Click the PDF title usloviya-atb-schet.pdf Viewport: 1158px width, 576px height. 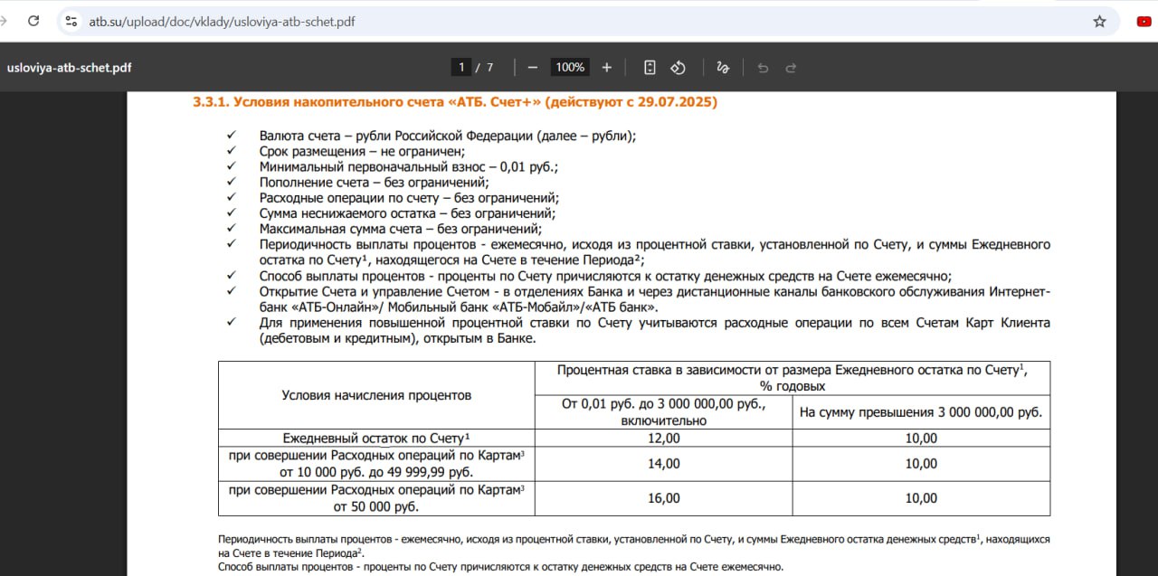pyautogui.click(x=69, y=67)
